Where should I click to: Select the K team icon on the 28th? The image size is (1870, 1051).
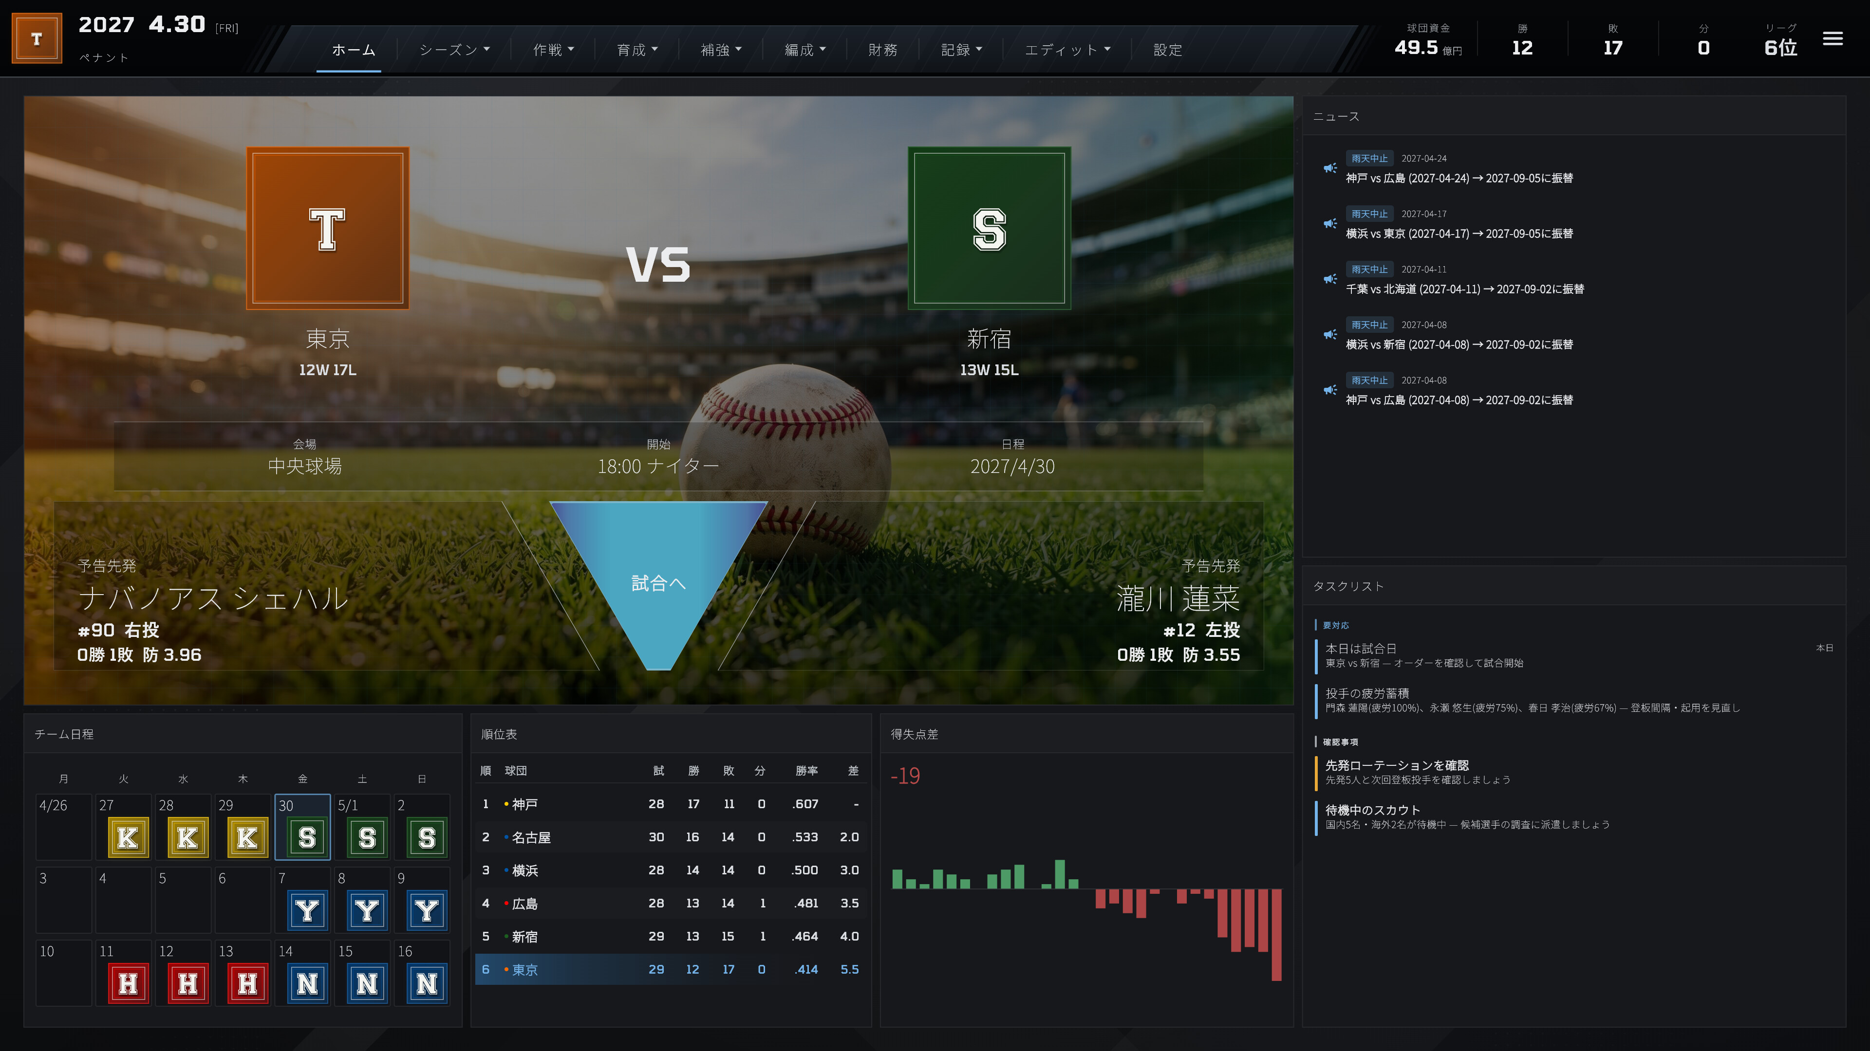coord(187,838)
